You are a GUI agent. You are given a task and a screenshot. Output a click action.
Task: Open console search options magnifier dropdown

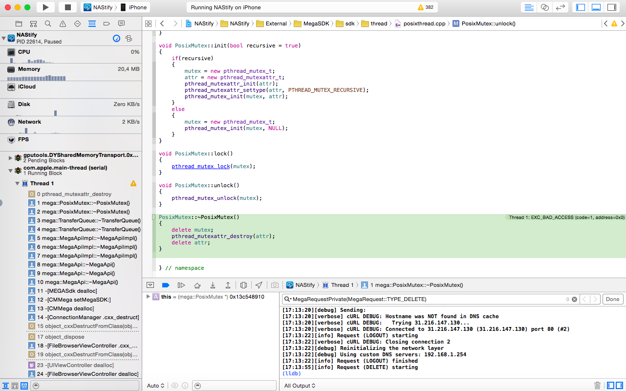pos(288,299)
